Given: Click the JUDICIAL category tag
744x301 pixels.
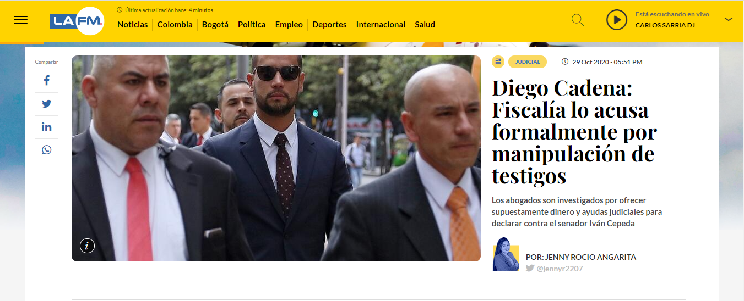Looking at the screenshot, I should coord(528,62).
